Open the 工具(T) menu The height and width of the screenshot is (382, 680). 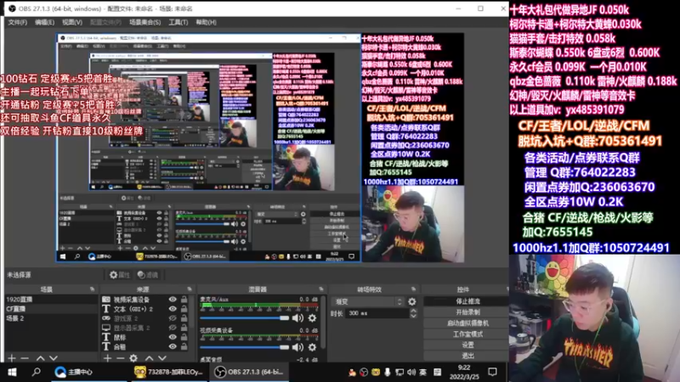(178, 22)
